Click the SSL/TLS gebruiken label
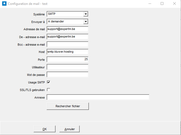 32,90
